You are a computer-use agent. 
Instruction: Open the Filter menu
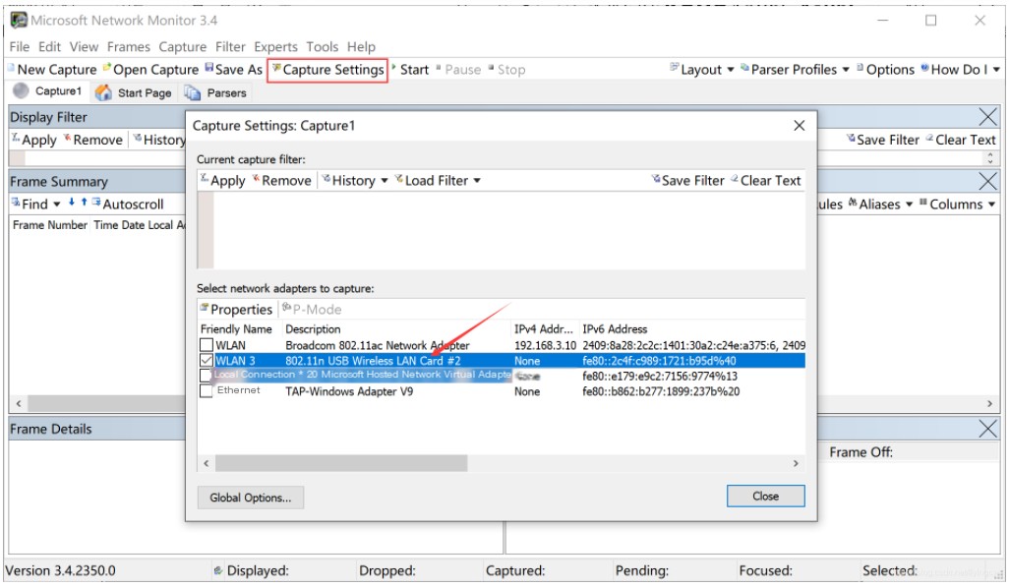click(230, 46)
